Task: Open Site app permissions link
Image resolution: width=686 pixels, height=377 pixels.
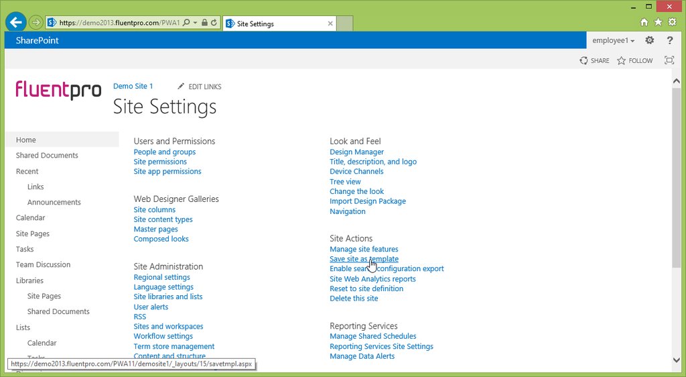Action: [167, 171]
